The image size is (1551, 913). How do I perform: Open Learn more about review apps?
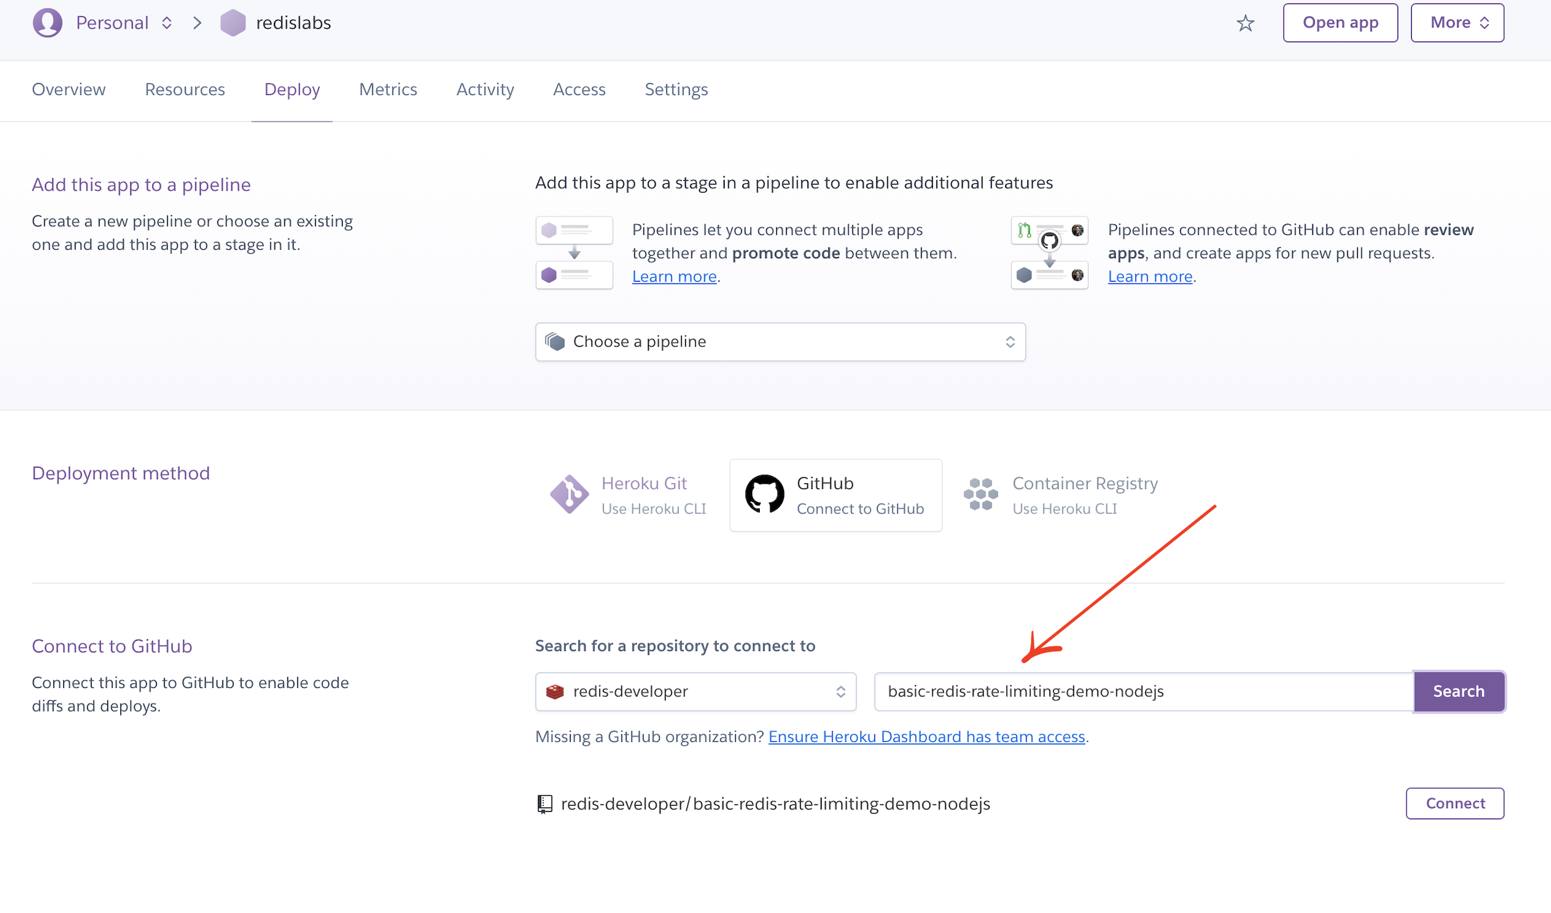[1150, 276]
